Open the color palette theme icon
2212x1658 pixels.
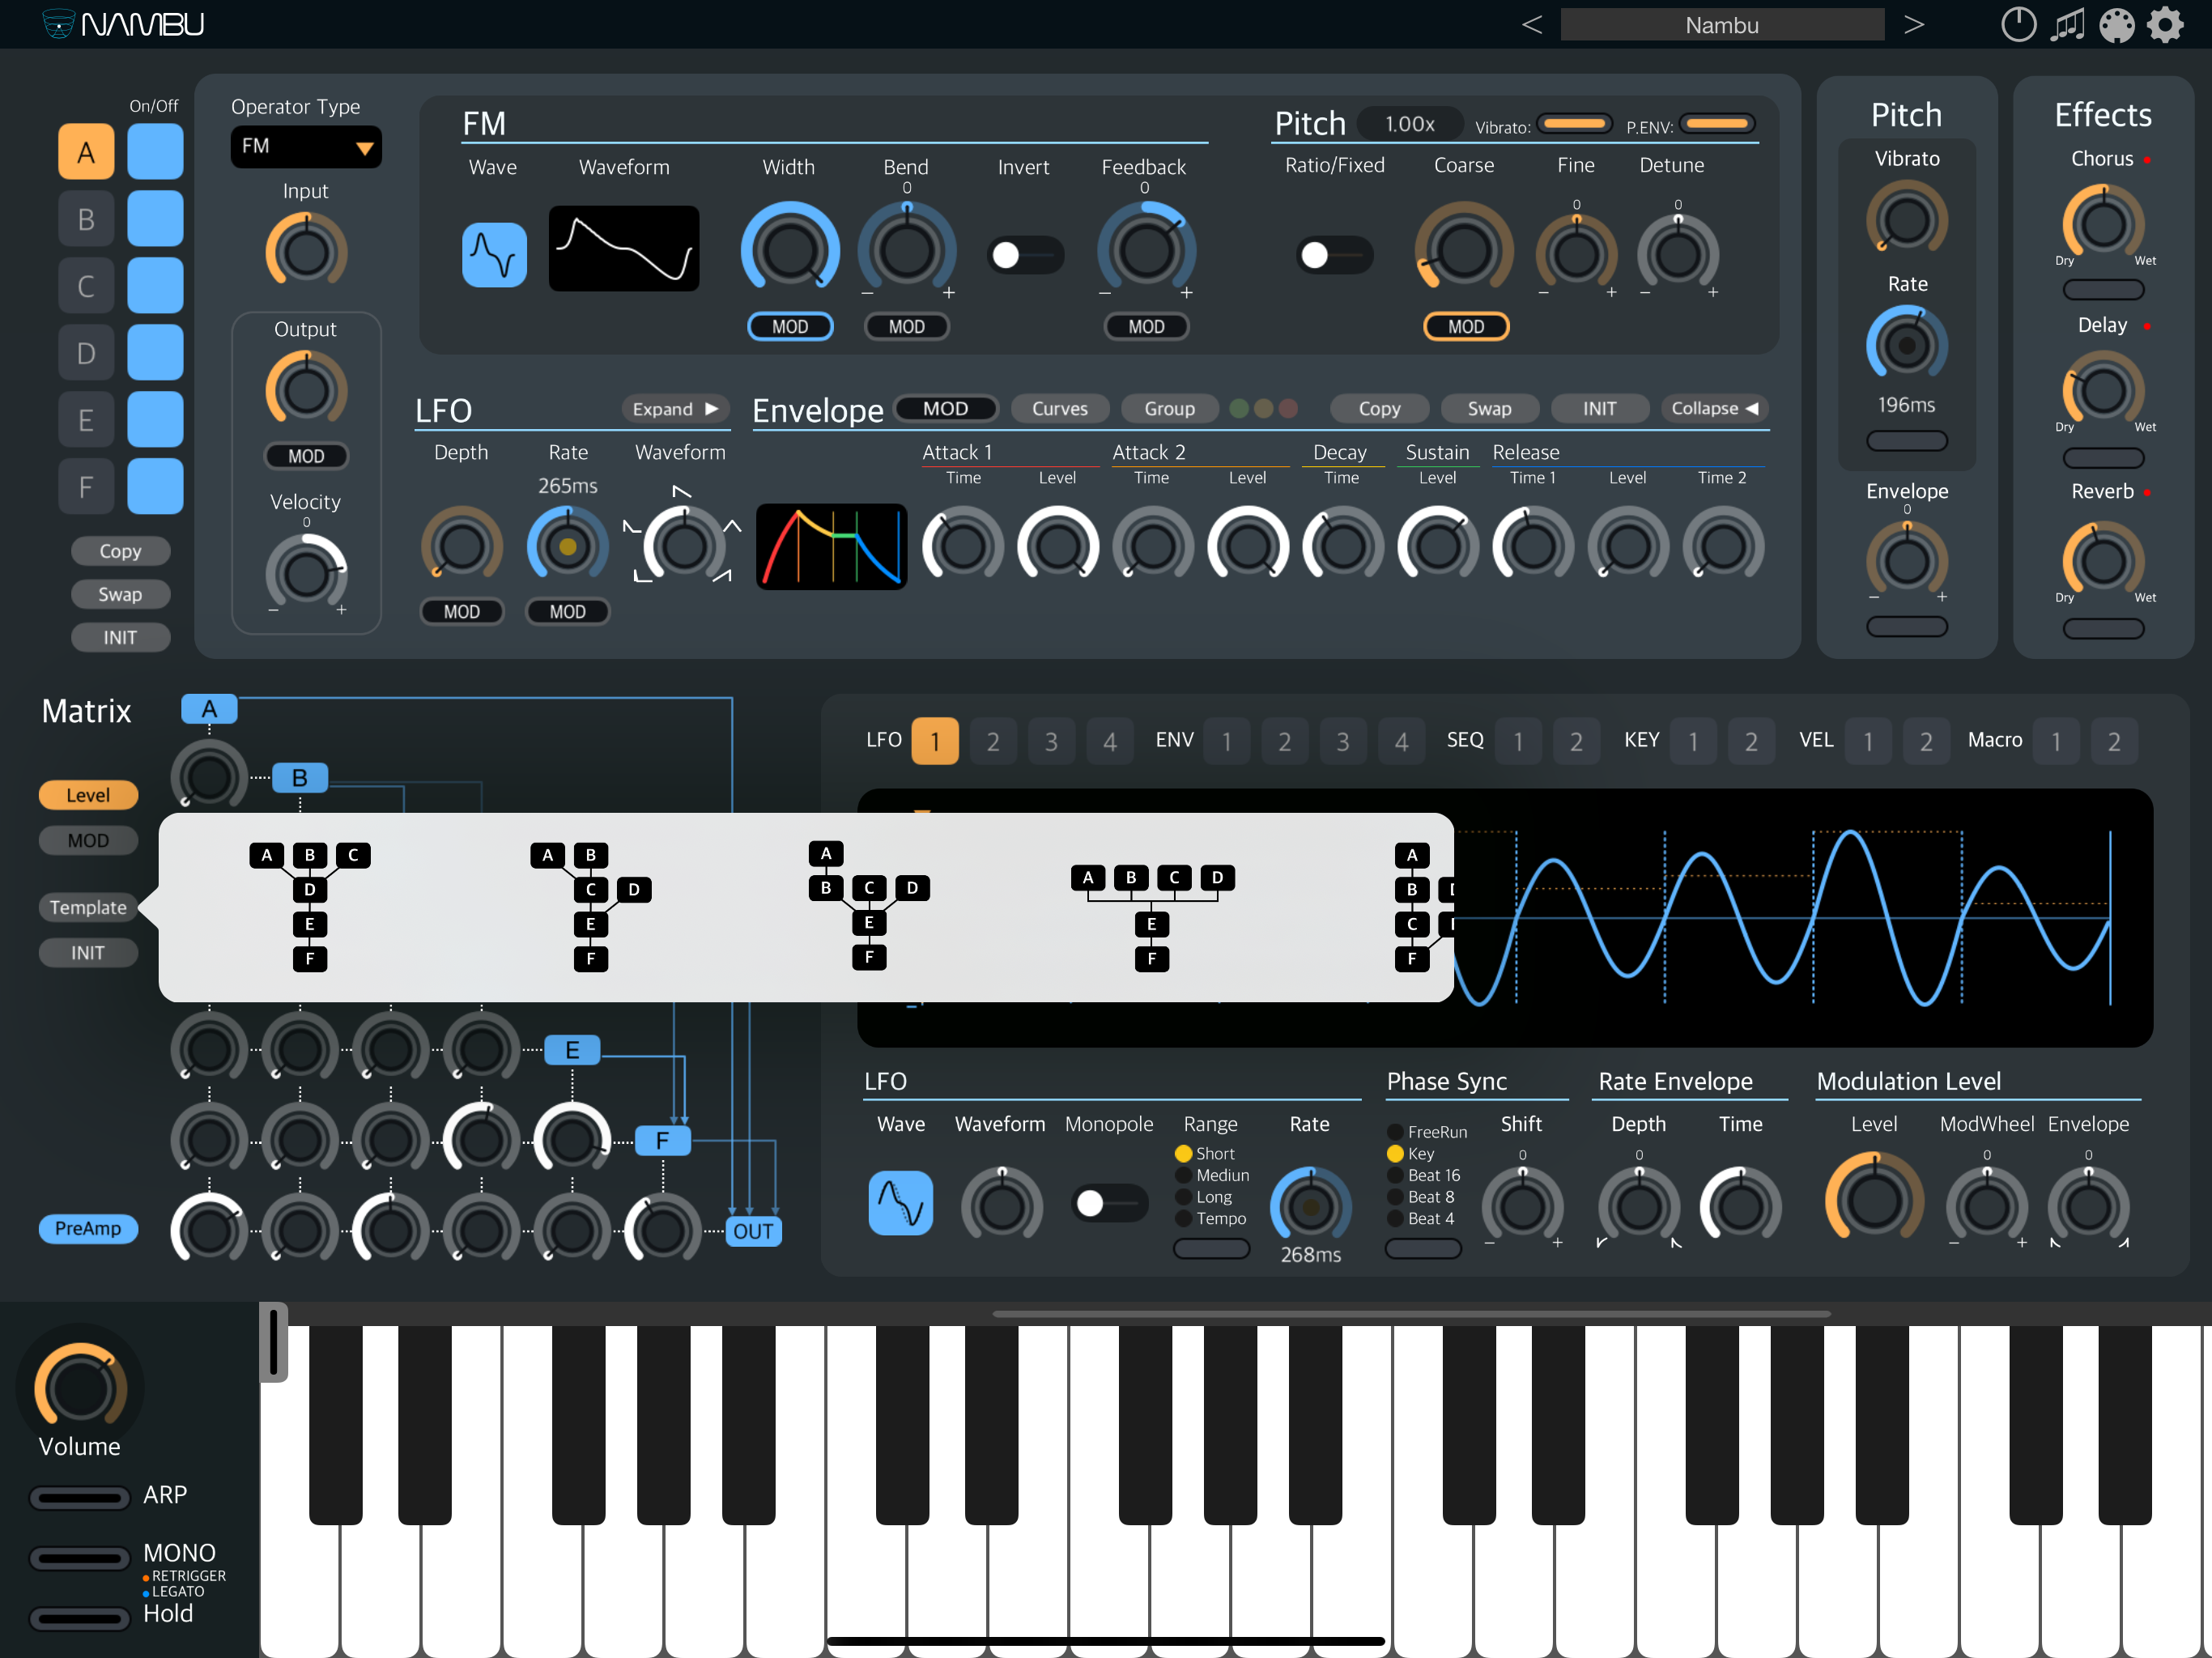click(2116, 25)
